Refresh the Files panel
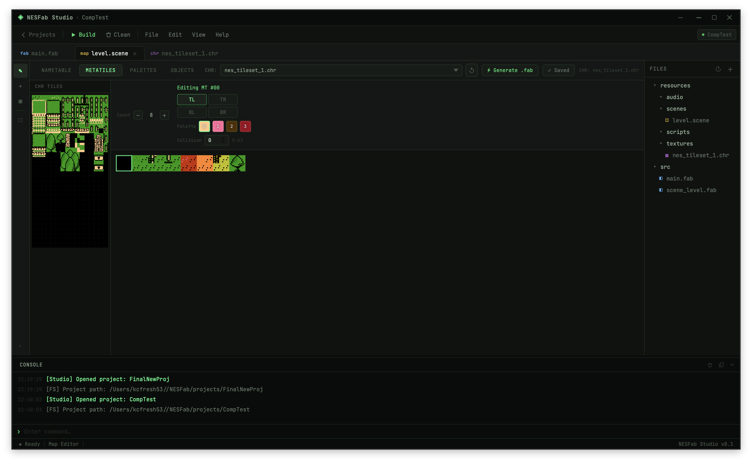The height and width of the screenshot is (463, 752). pos(718,69)
